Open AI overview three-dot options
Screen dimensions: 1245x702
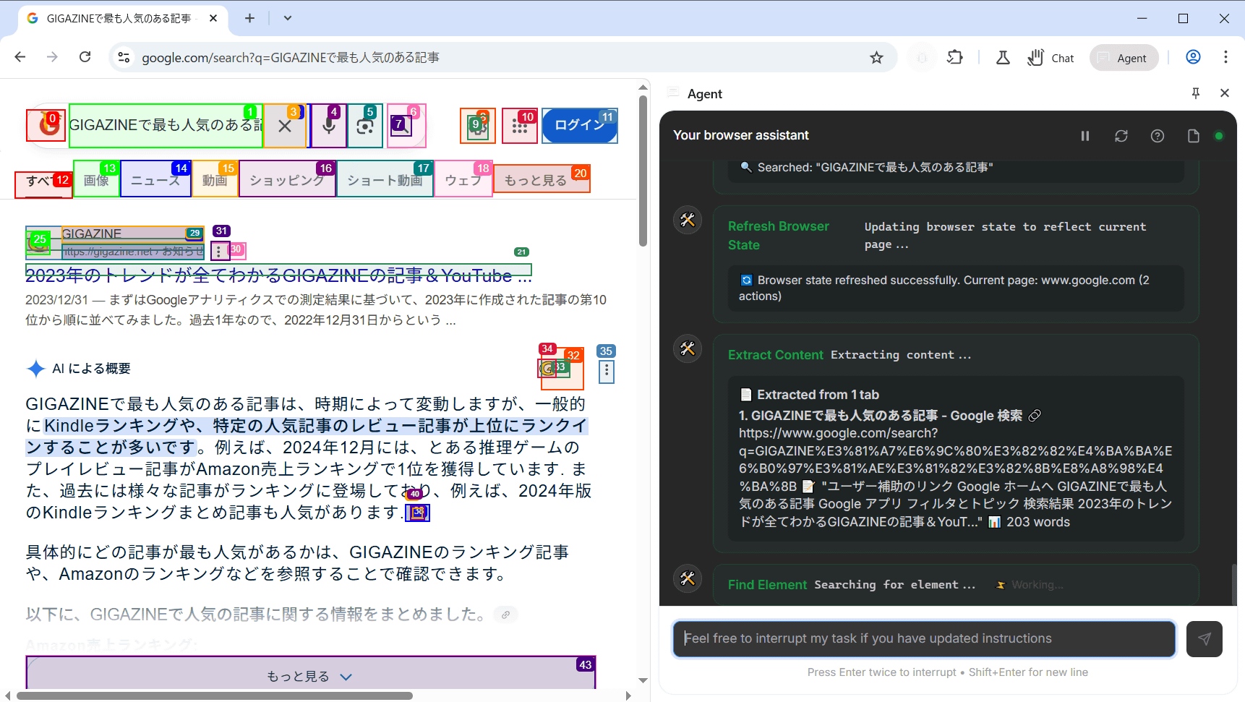[606, 372]
